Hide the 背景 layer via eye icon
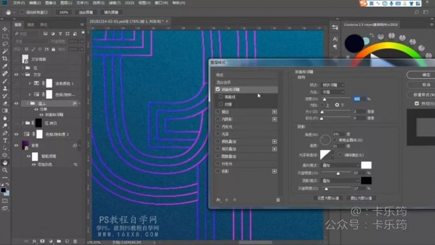Viewport: 435px width, 245px height. (x=16, y=145)
